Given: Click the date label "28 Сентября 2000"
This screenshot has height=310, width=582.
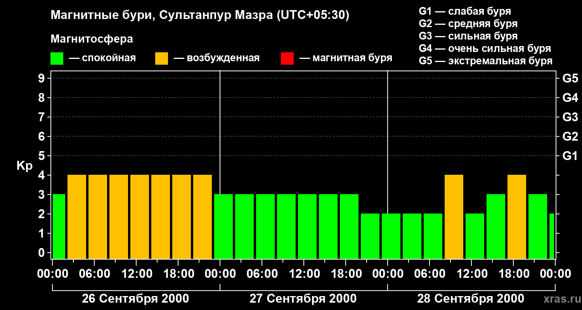Looking at the screenshot, I should coord(471,299).
